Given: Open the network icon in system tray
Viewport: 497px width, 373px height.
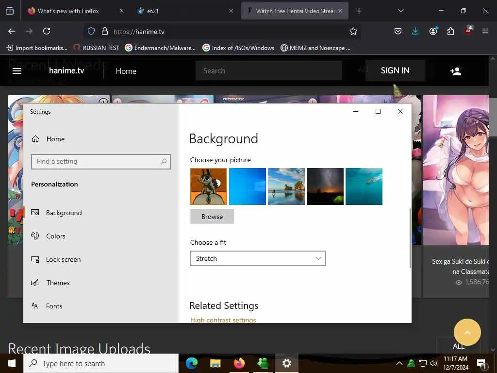Looking at the screenshot, I should click(423, 363).
